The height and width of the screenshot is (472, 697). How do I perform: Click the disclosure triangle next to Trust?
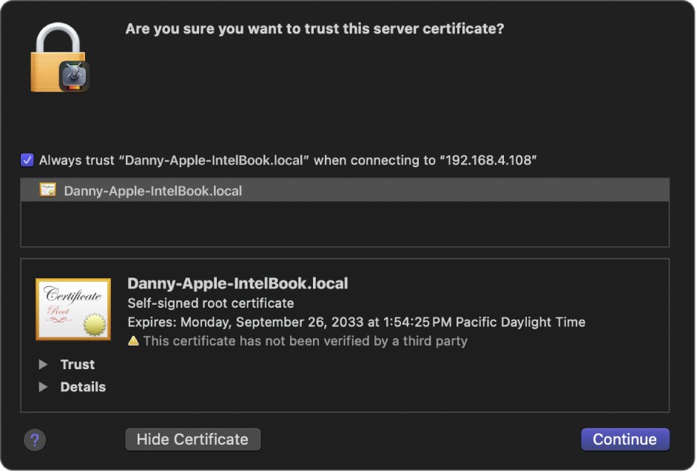[x=43, y=364]
